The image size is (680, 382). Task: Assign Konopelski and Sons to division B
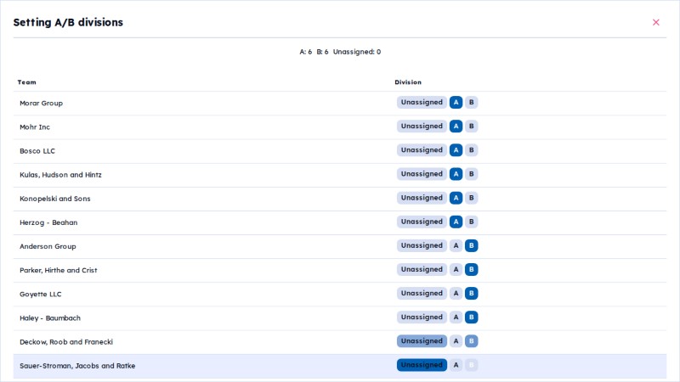pyautogui.click(x=472, y=198)
